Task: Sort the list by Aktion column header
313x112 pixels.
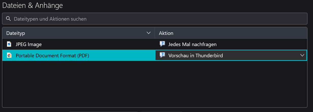Action: [x=231, y=33]
